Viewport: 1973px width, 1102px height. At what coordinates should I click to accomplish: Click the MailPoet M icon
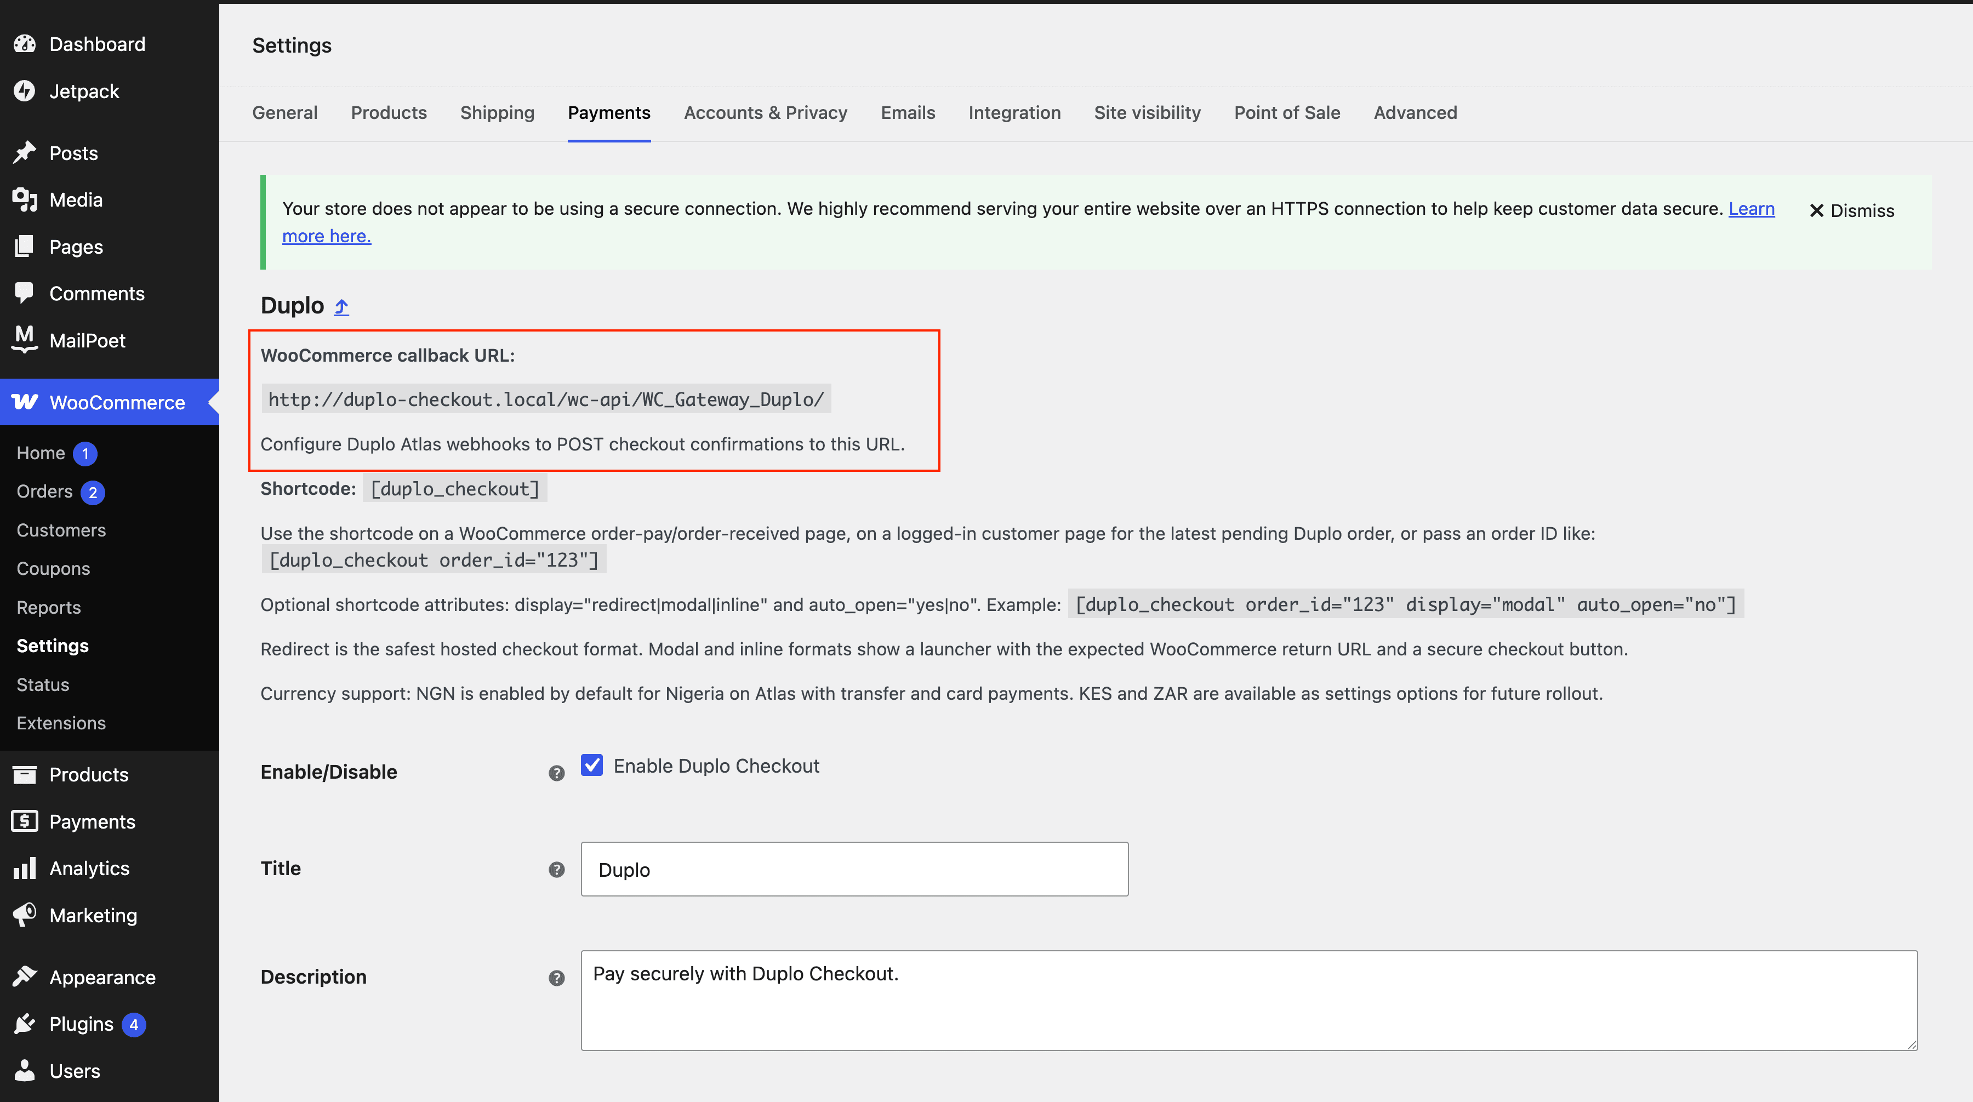tap(25, 339)
